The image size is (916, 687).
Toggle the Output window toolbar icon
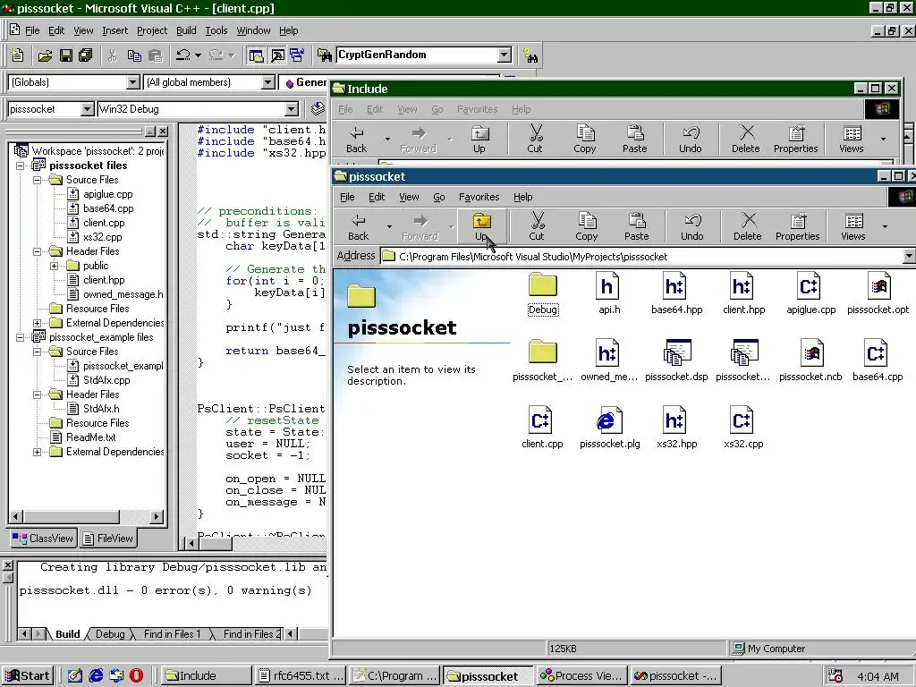coord(277,55)
